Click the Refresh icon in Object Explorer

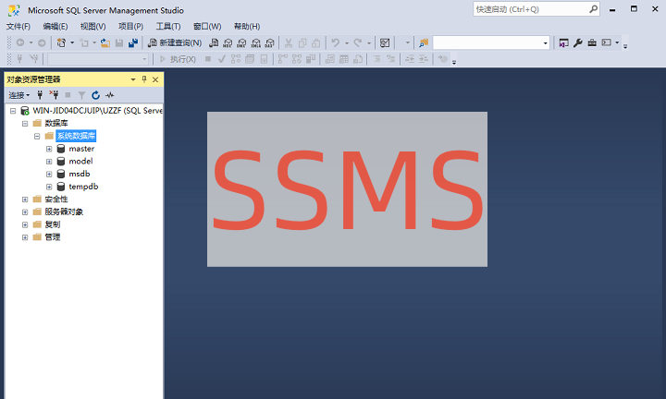(95, 95)
